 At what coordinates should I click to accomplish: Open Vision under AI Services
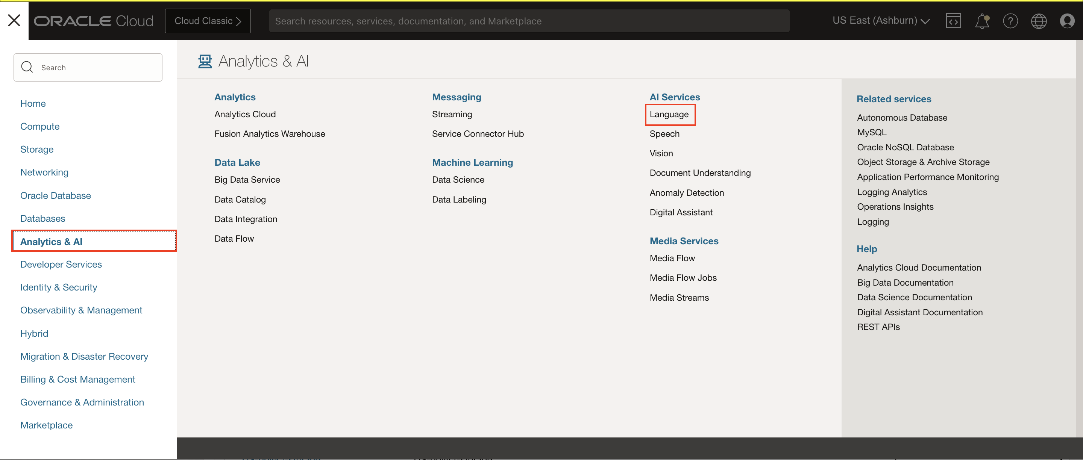(661, 153)
